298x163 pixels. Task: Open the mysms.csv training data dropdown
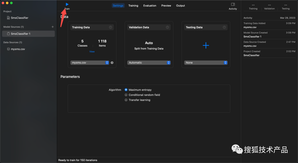pos(90,62)
